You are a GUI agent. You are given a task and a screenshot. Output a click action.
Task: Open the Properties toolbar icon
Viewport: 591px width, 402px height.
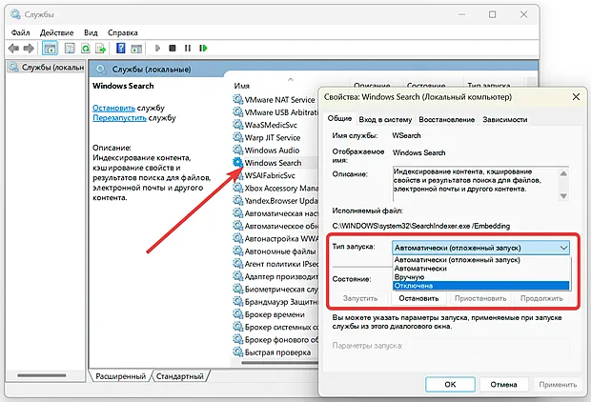(x=70, y=49)
